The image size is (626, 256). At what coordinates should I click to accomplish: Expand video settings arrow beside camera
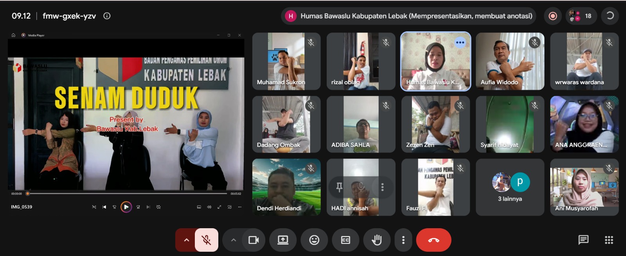234,240
